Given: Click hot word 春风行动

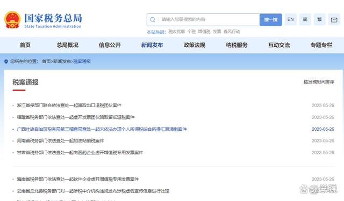Looking at the screenshot, I should pos(232,32).
